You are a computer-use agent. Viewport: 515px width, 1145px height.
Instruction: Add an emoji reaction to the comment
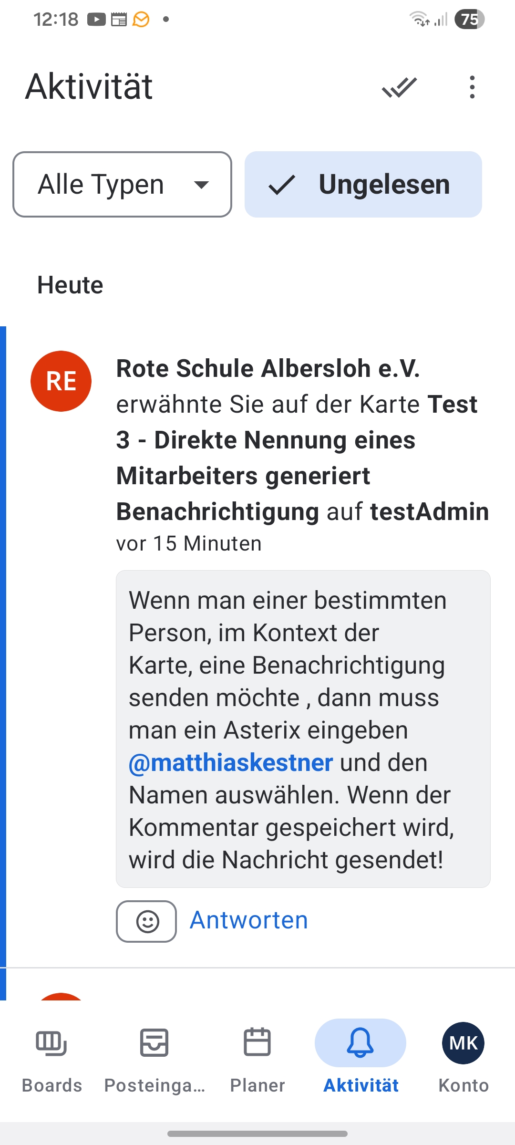pyautogui.click(x=146, y=921)
